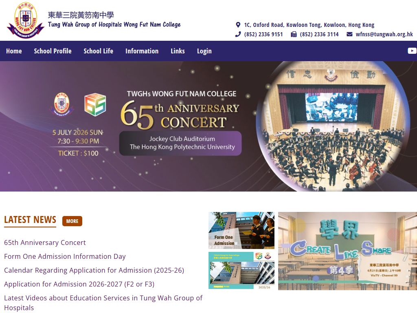
Task: Click the Wong Fut Nam College crest logo
Action: (26, 20)
